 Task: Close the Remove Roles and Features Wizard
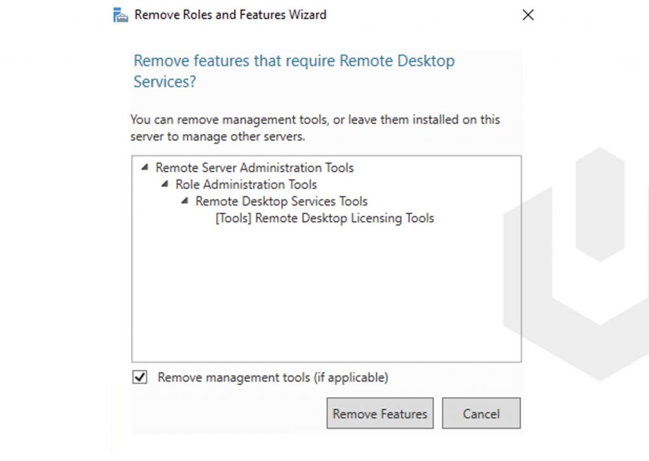coord(528,15)
